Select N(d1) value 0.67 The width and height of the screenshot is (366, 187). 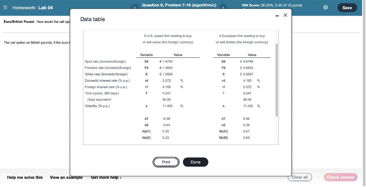coord(246,131)
